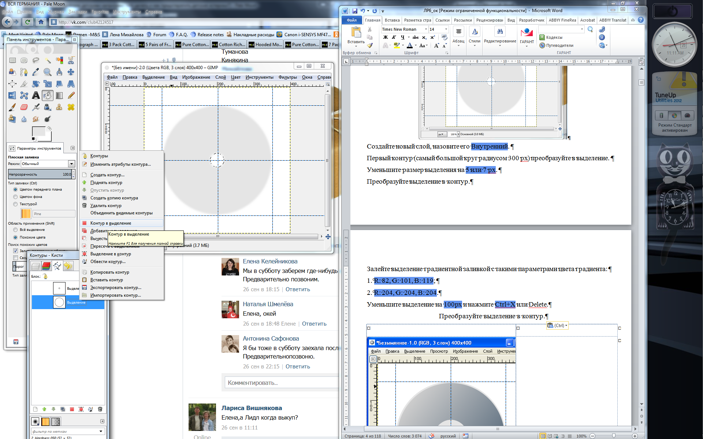The height and width of the screenshot is (439, 703).
Task: Select 'Цветом переднего плана' fill type radio
Action: [x=15, y=190]
